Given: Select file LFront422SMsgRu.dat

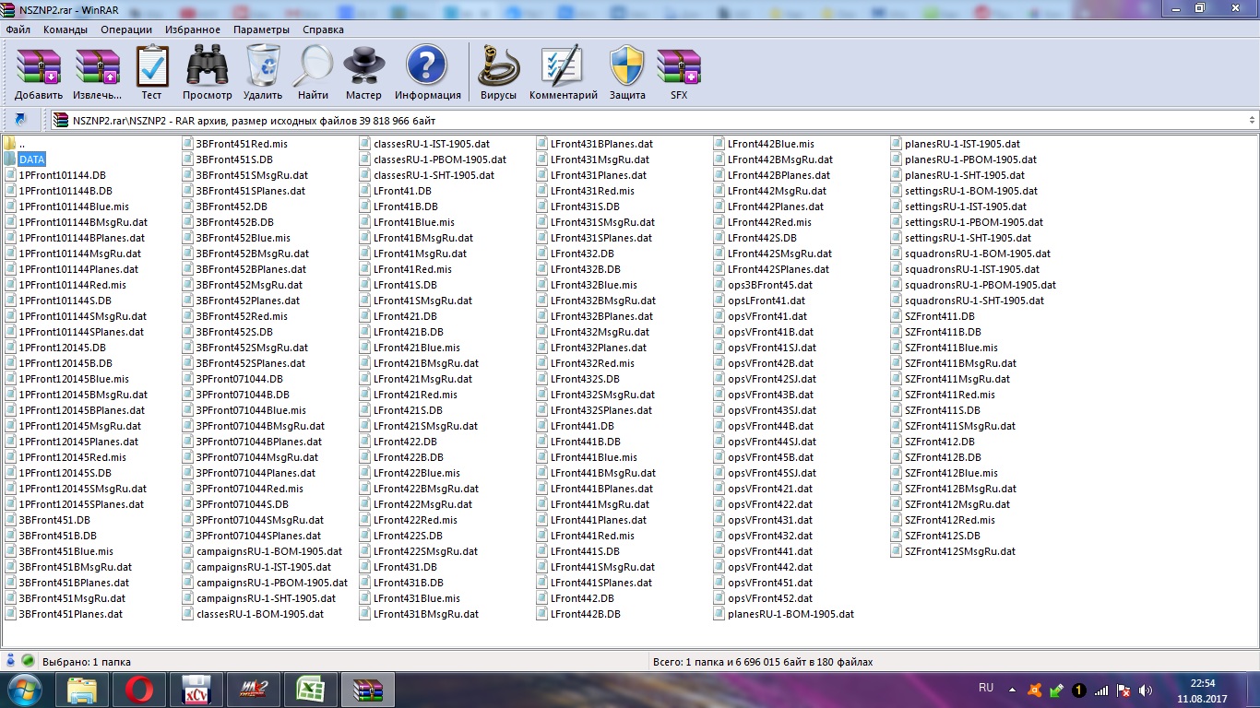Looking at the screenshot, I should click(x=419, y=551).
